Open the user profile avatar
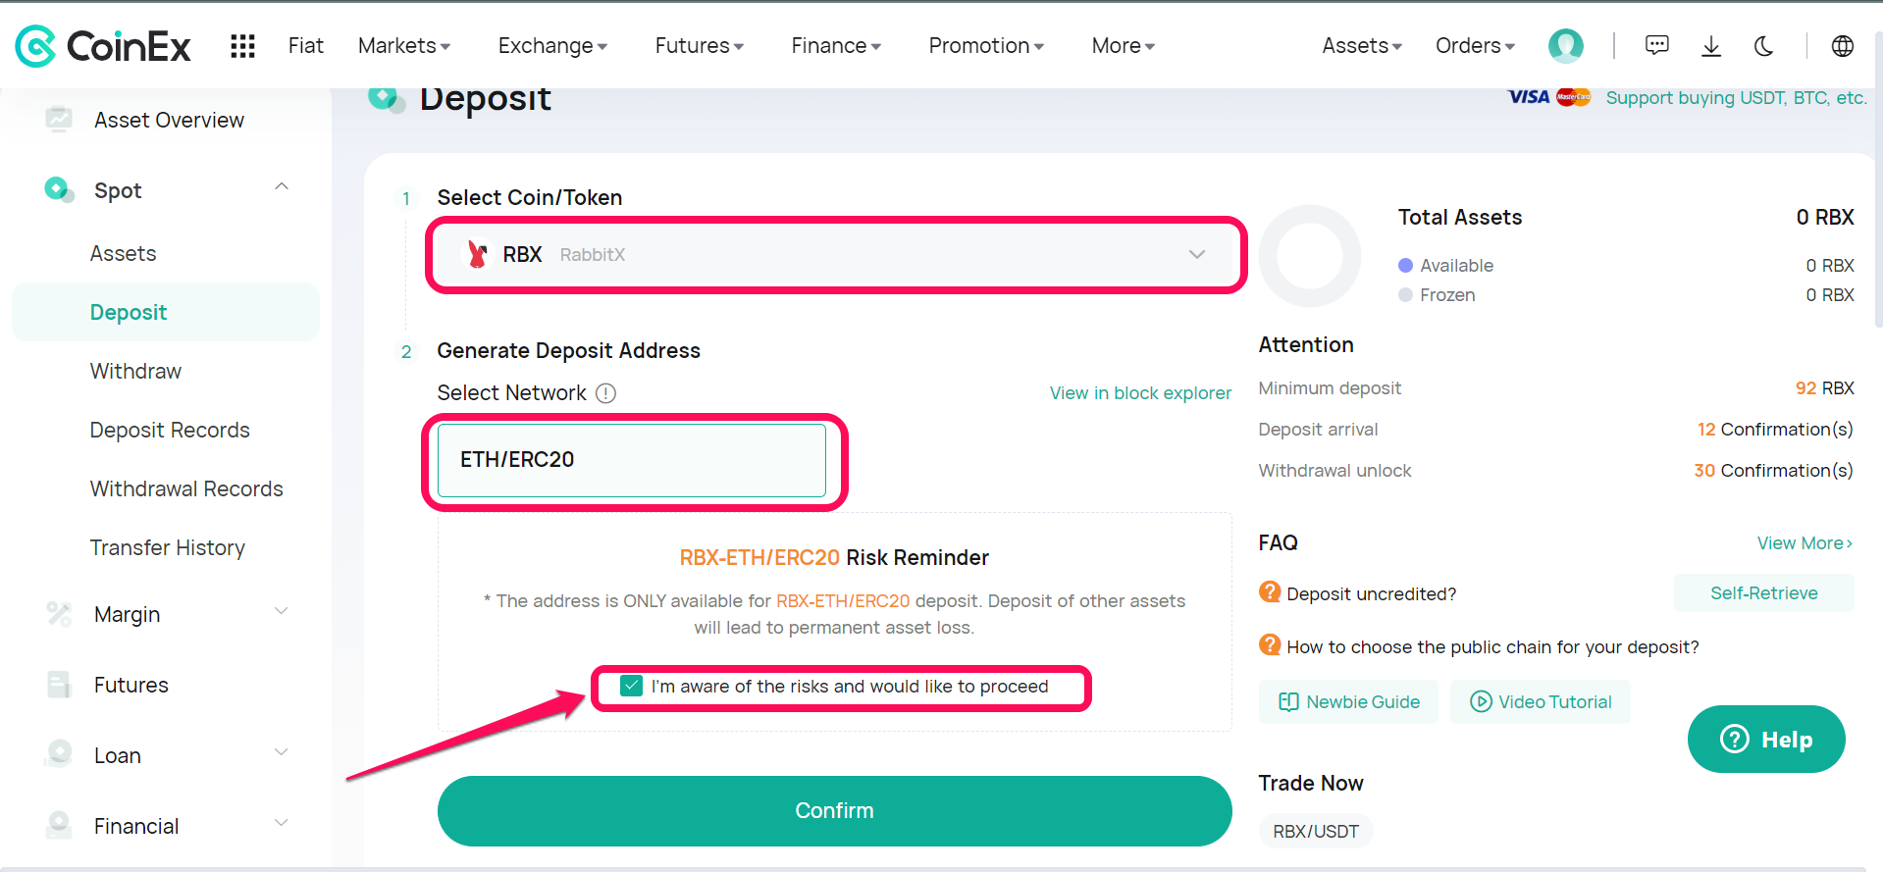The image size is (1883, 872). 1565,45
